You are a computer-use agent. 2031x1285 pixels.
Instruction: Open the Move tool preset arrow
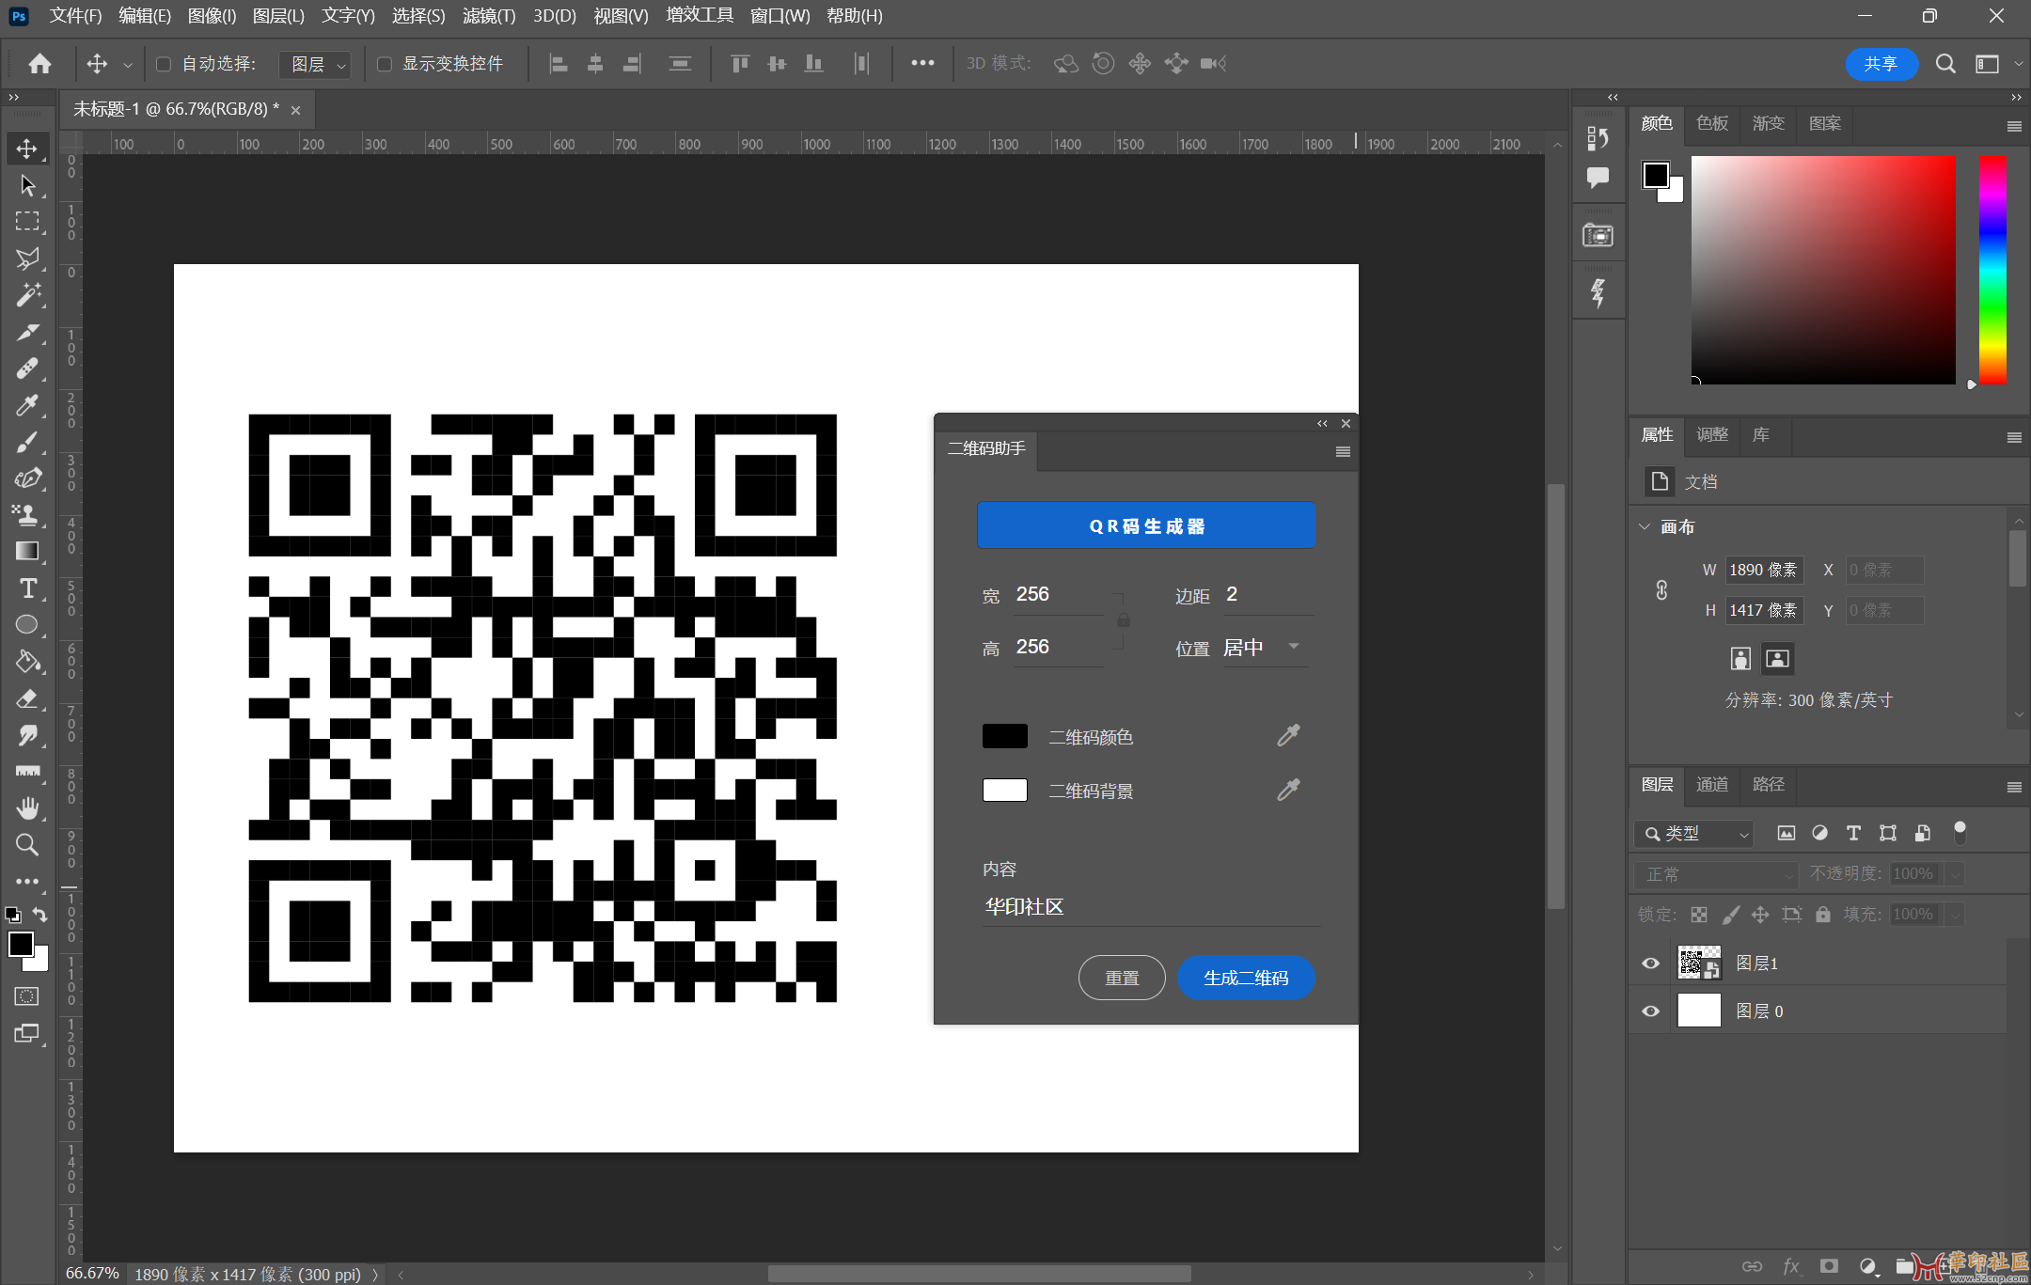[x=128, y=65]
